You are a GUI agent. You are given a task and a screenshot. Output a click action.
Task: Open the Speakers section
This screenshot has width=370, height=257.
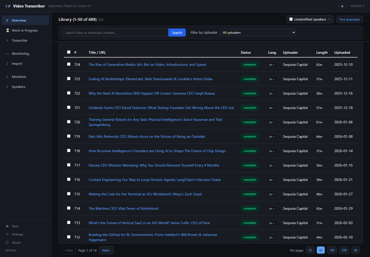tap(25, 87)
